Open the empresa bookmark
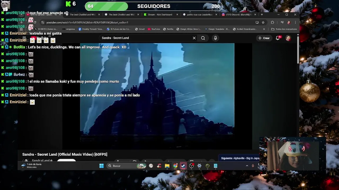 click(x=69, y=29)
